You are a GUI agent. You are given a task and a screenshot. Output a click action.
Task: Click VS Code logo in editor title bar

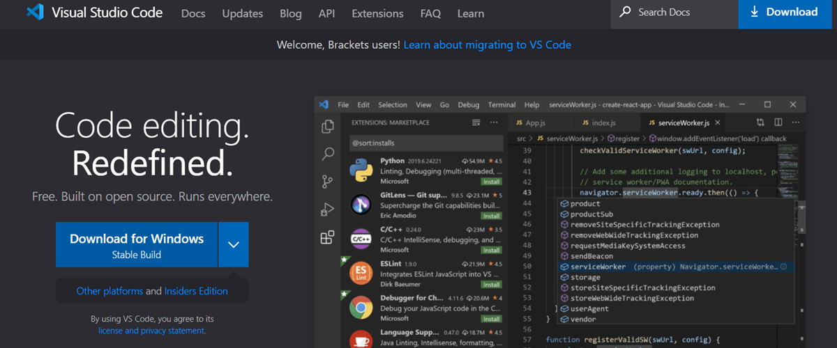324,104
